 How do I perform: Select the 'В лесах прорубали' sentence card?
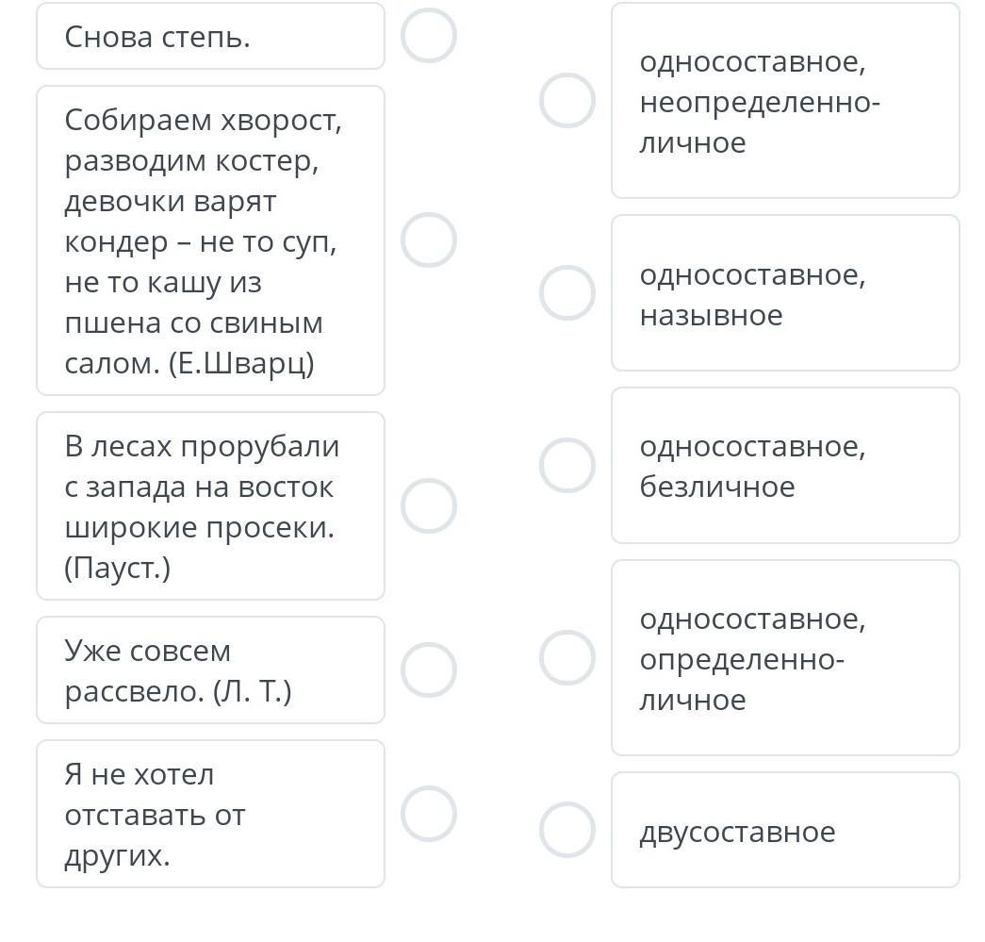coord(210,505)
